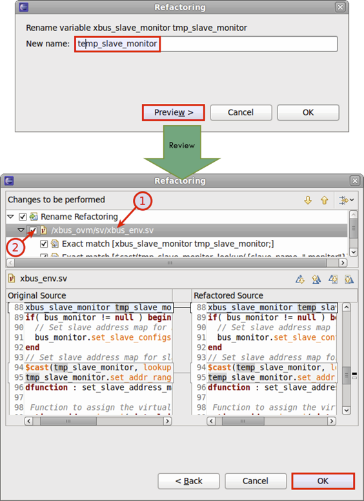This screenshot has width=364, height=501.
Task: Toggle first Exact match checkbox
Action: point(44,244)
